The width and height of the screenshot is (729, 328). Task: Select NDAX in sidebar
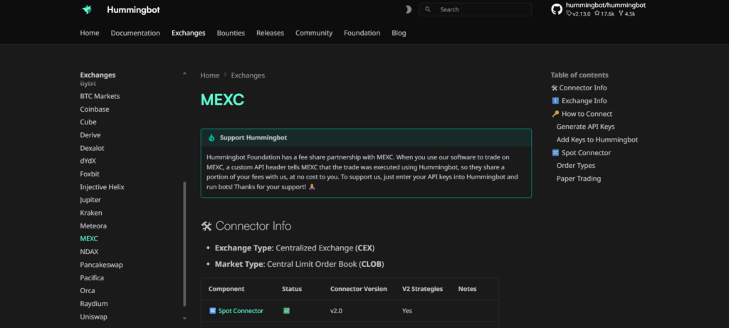click(89, 252)
